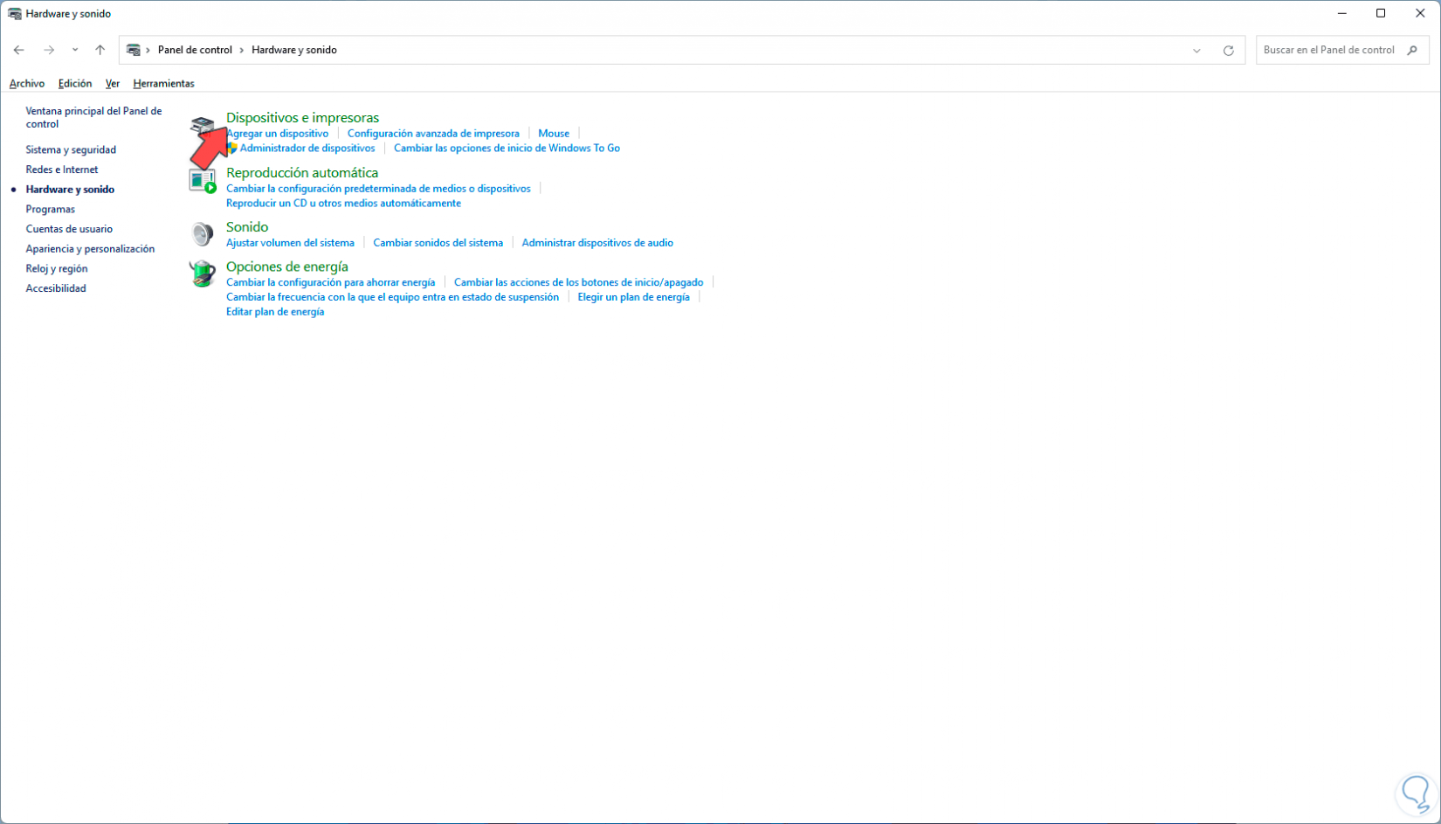Select Redes e Internet in sidebar
The width and height of the screenshot is (1441, 824).
[x=62, y=170]
